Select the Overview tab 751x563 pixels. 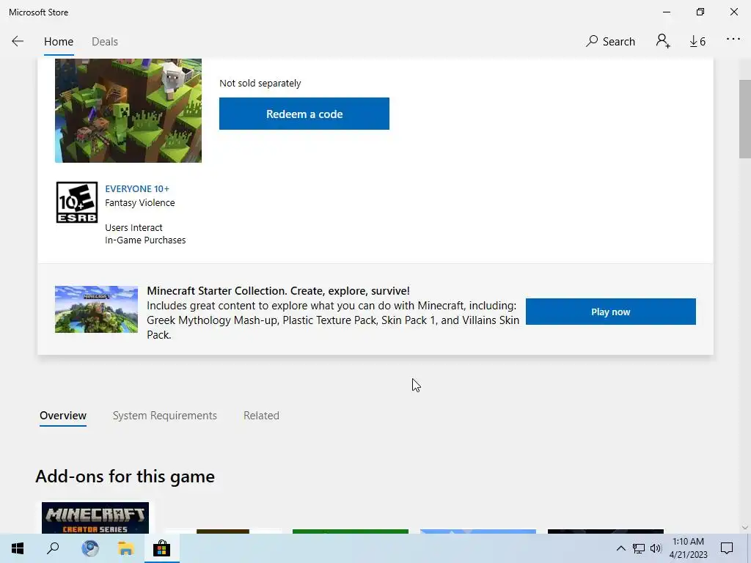click(x=63, y=416)
